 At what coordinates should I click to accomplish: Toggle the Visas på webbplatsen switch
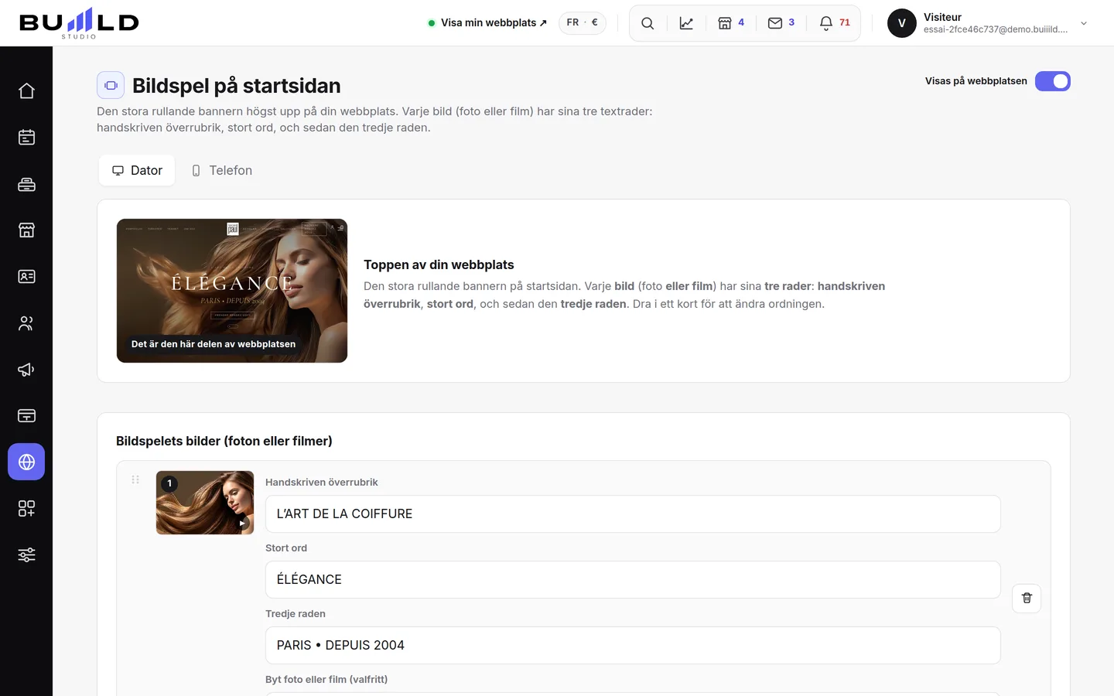pos(1053,81)
